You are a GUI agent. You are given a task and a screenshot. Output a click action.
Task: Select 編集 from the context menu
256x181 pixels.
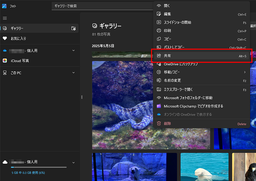pos(168,14)
